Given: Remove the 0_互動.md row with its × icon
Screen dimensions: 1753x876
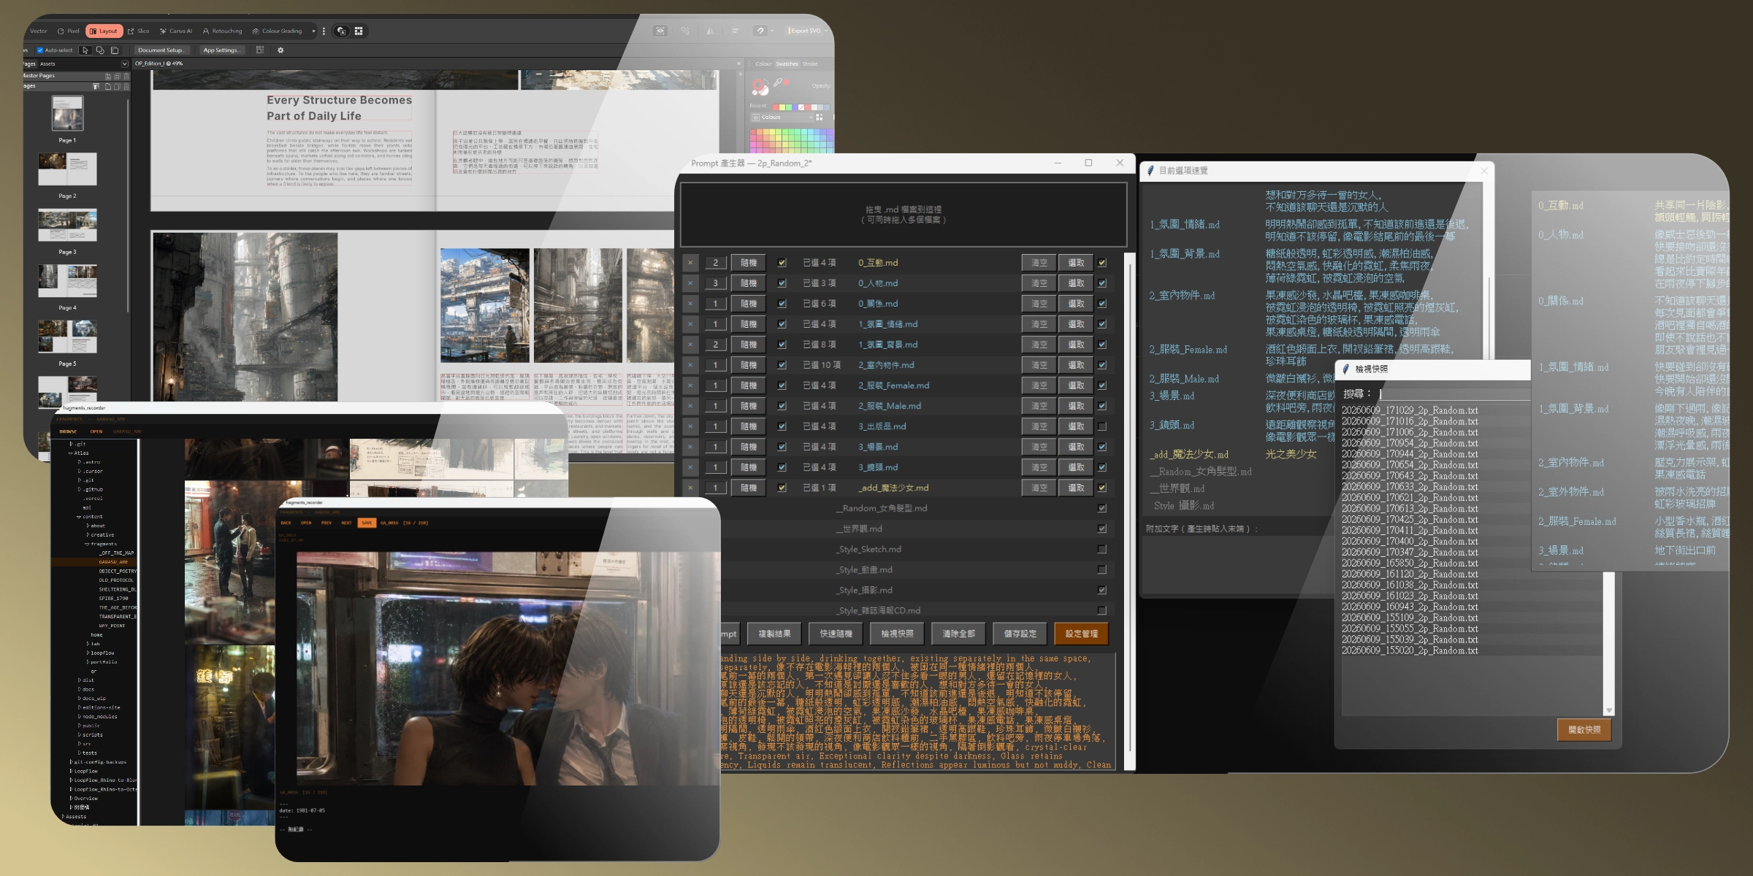Looking at the screenshot, I should pos(690,263).
